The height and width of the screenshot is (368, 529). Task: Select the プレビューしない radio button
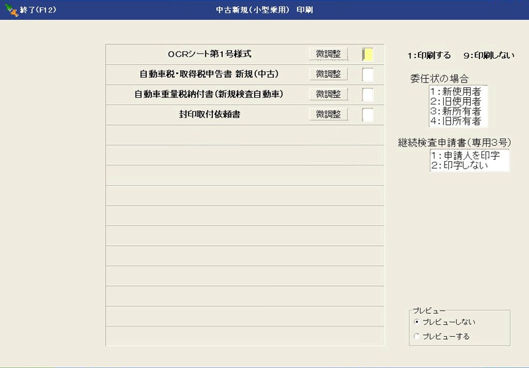click(417, 322)
